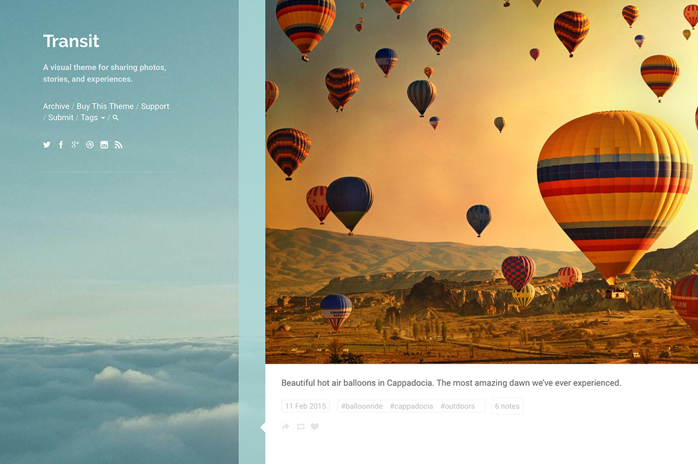Screen dimensions: 698x464
Task: Filter by #cappadocia tag
Action: 411,406
